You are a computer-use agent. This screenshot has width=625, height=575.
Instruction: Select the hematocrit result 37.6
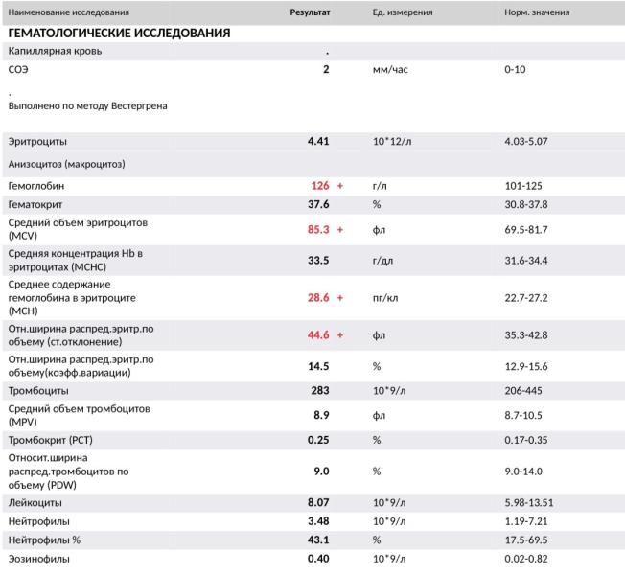click(x=318, y=204)
